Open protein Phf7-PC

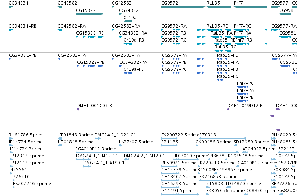[x=245, y=83]
